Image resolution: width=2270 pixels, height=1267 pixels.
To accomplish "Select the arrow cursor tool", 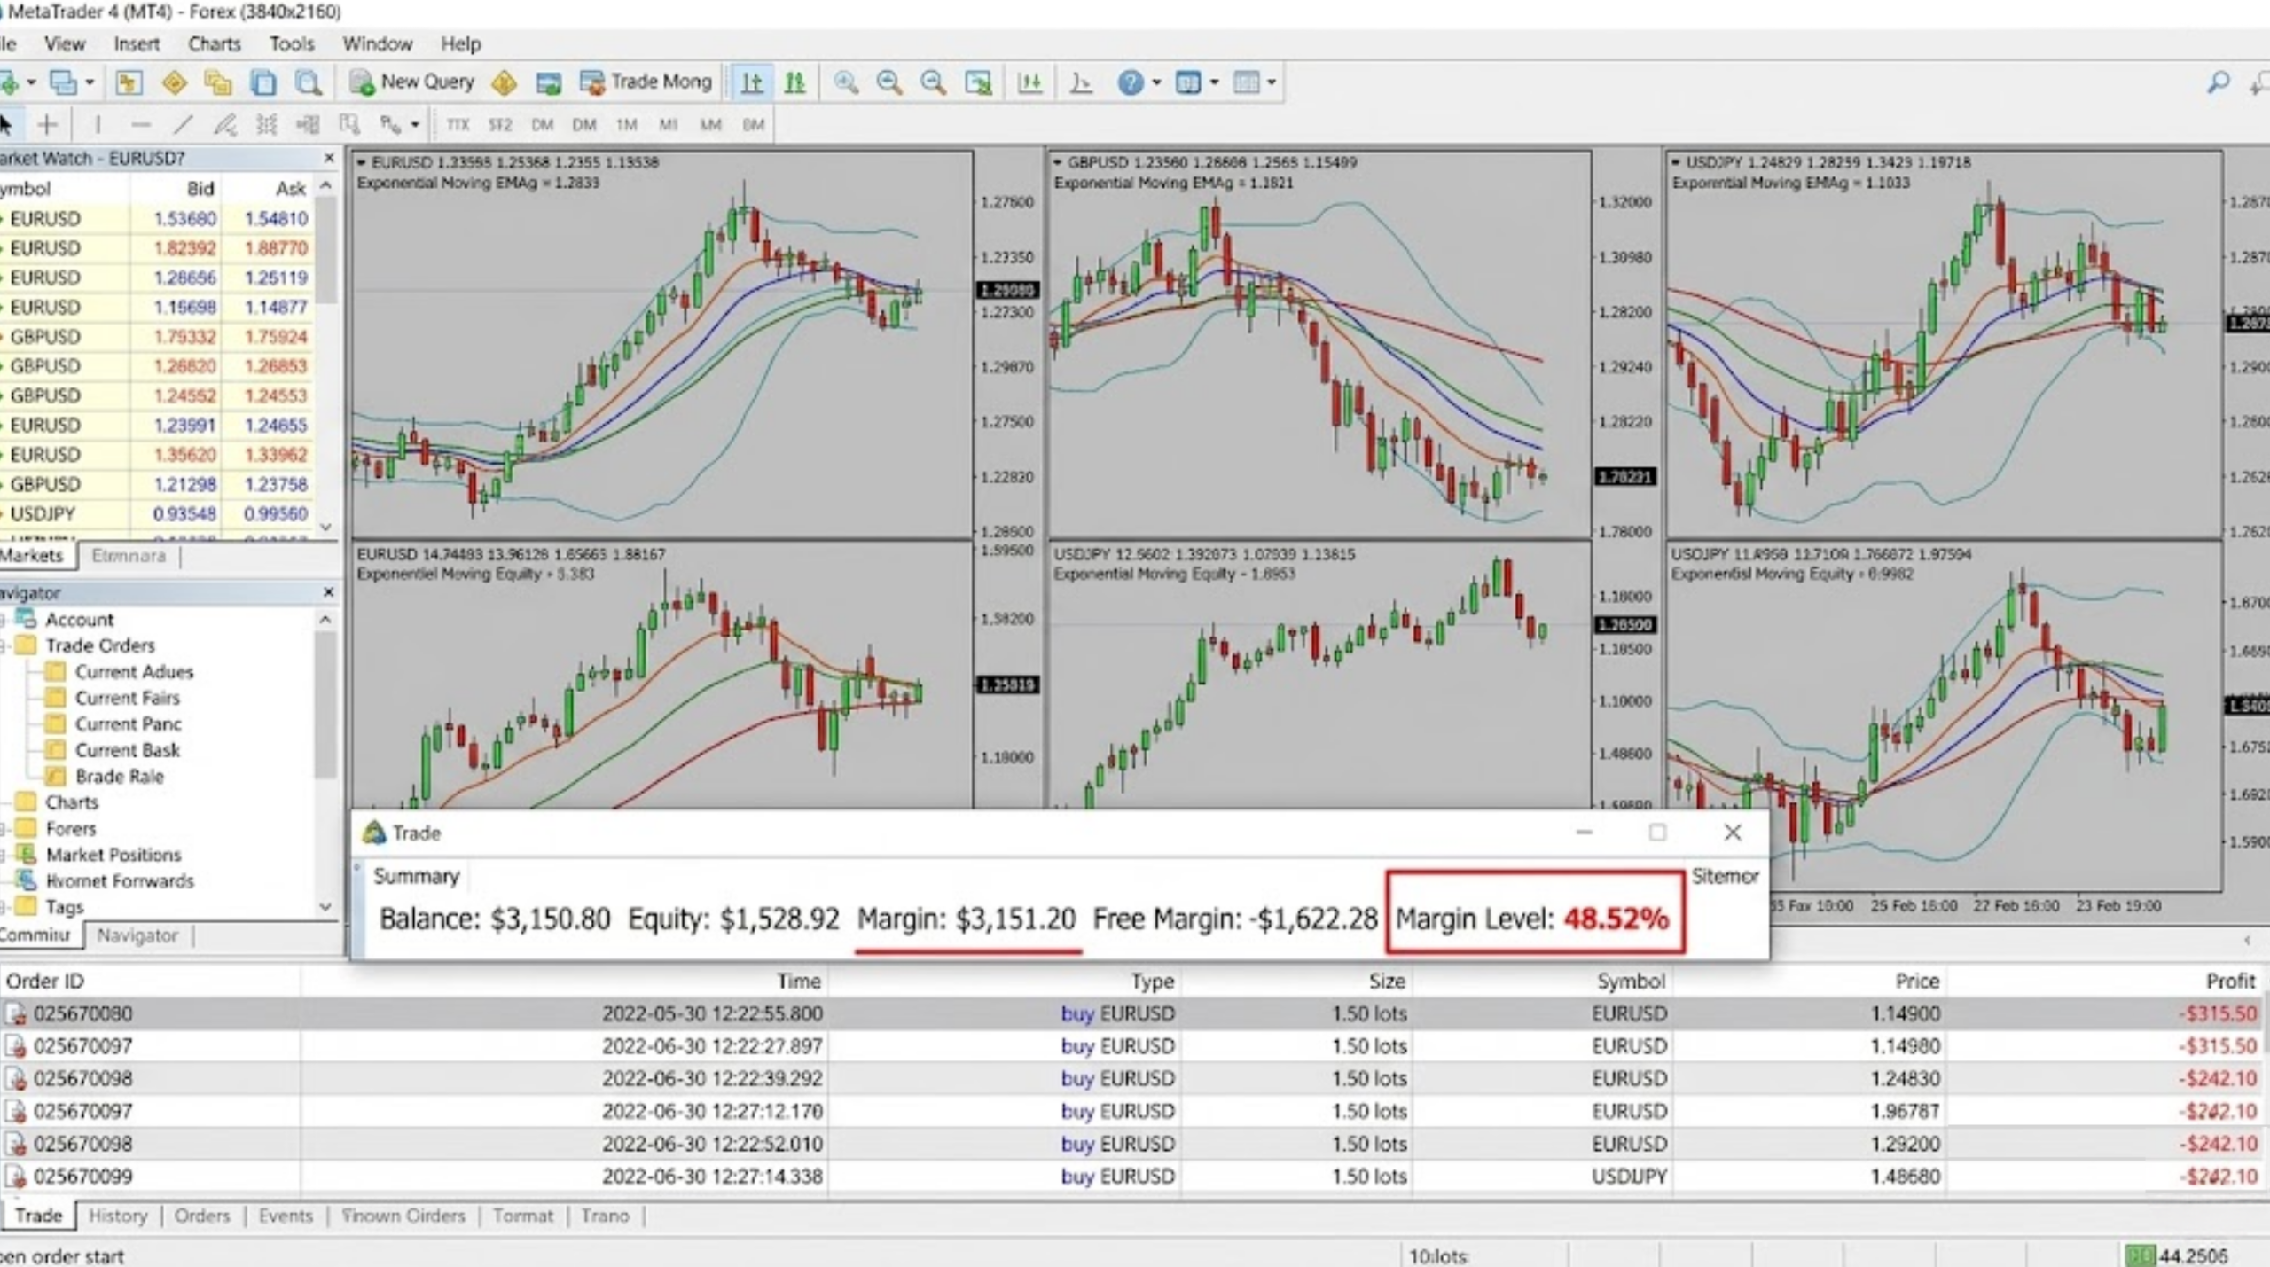I will (x=6, y=124).
